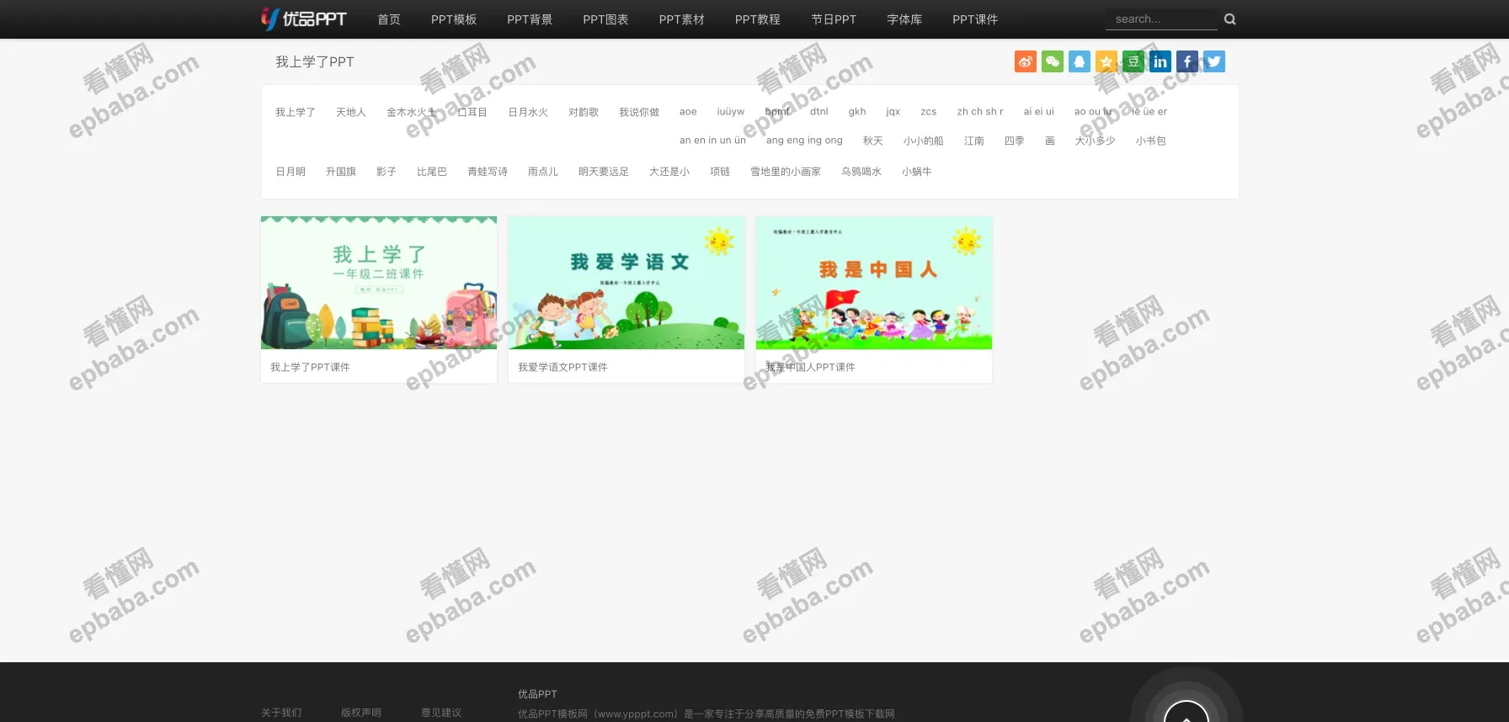Open the PPT素材 menu

click(681, 19)
